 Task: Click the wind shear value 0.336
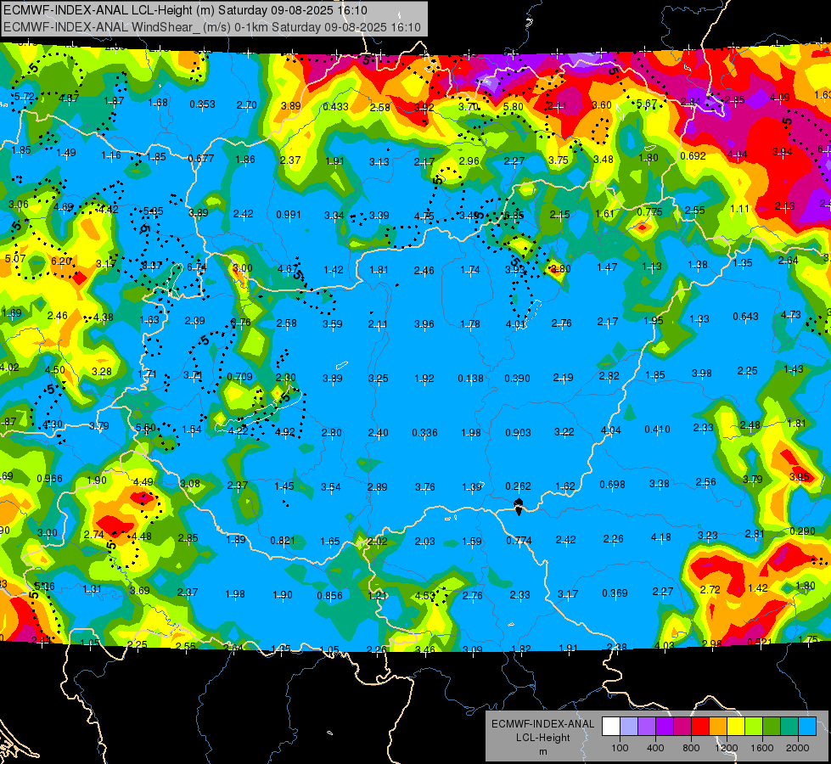[424, 433]
